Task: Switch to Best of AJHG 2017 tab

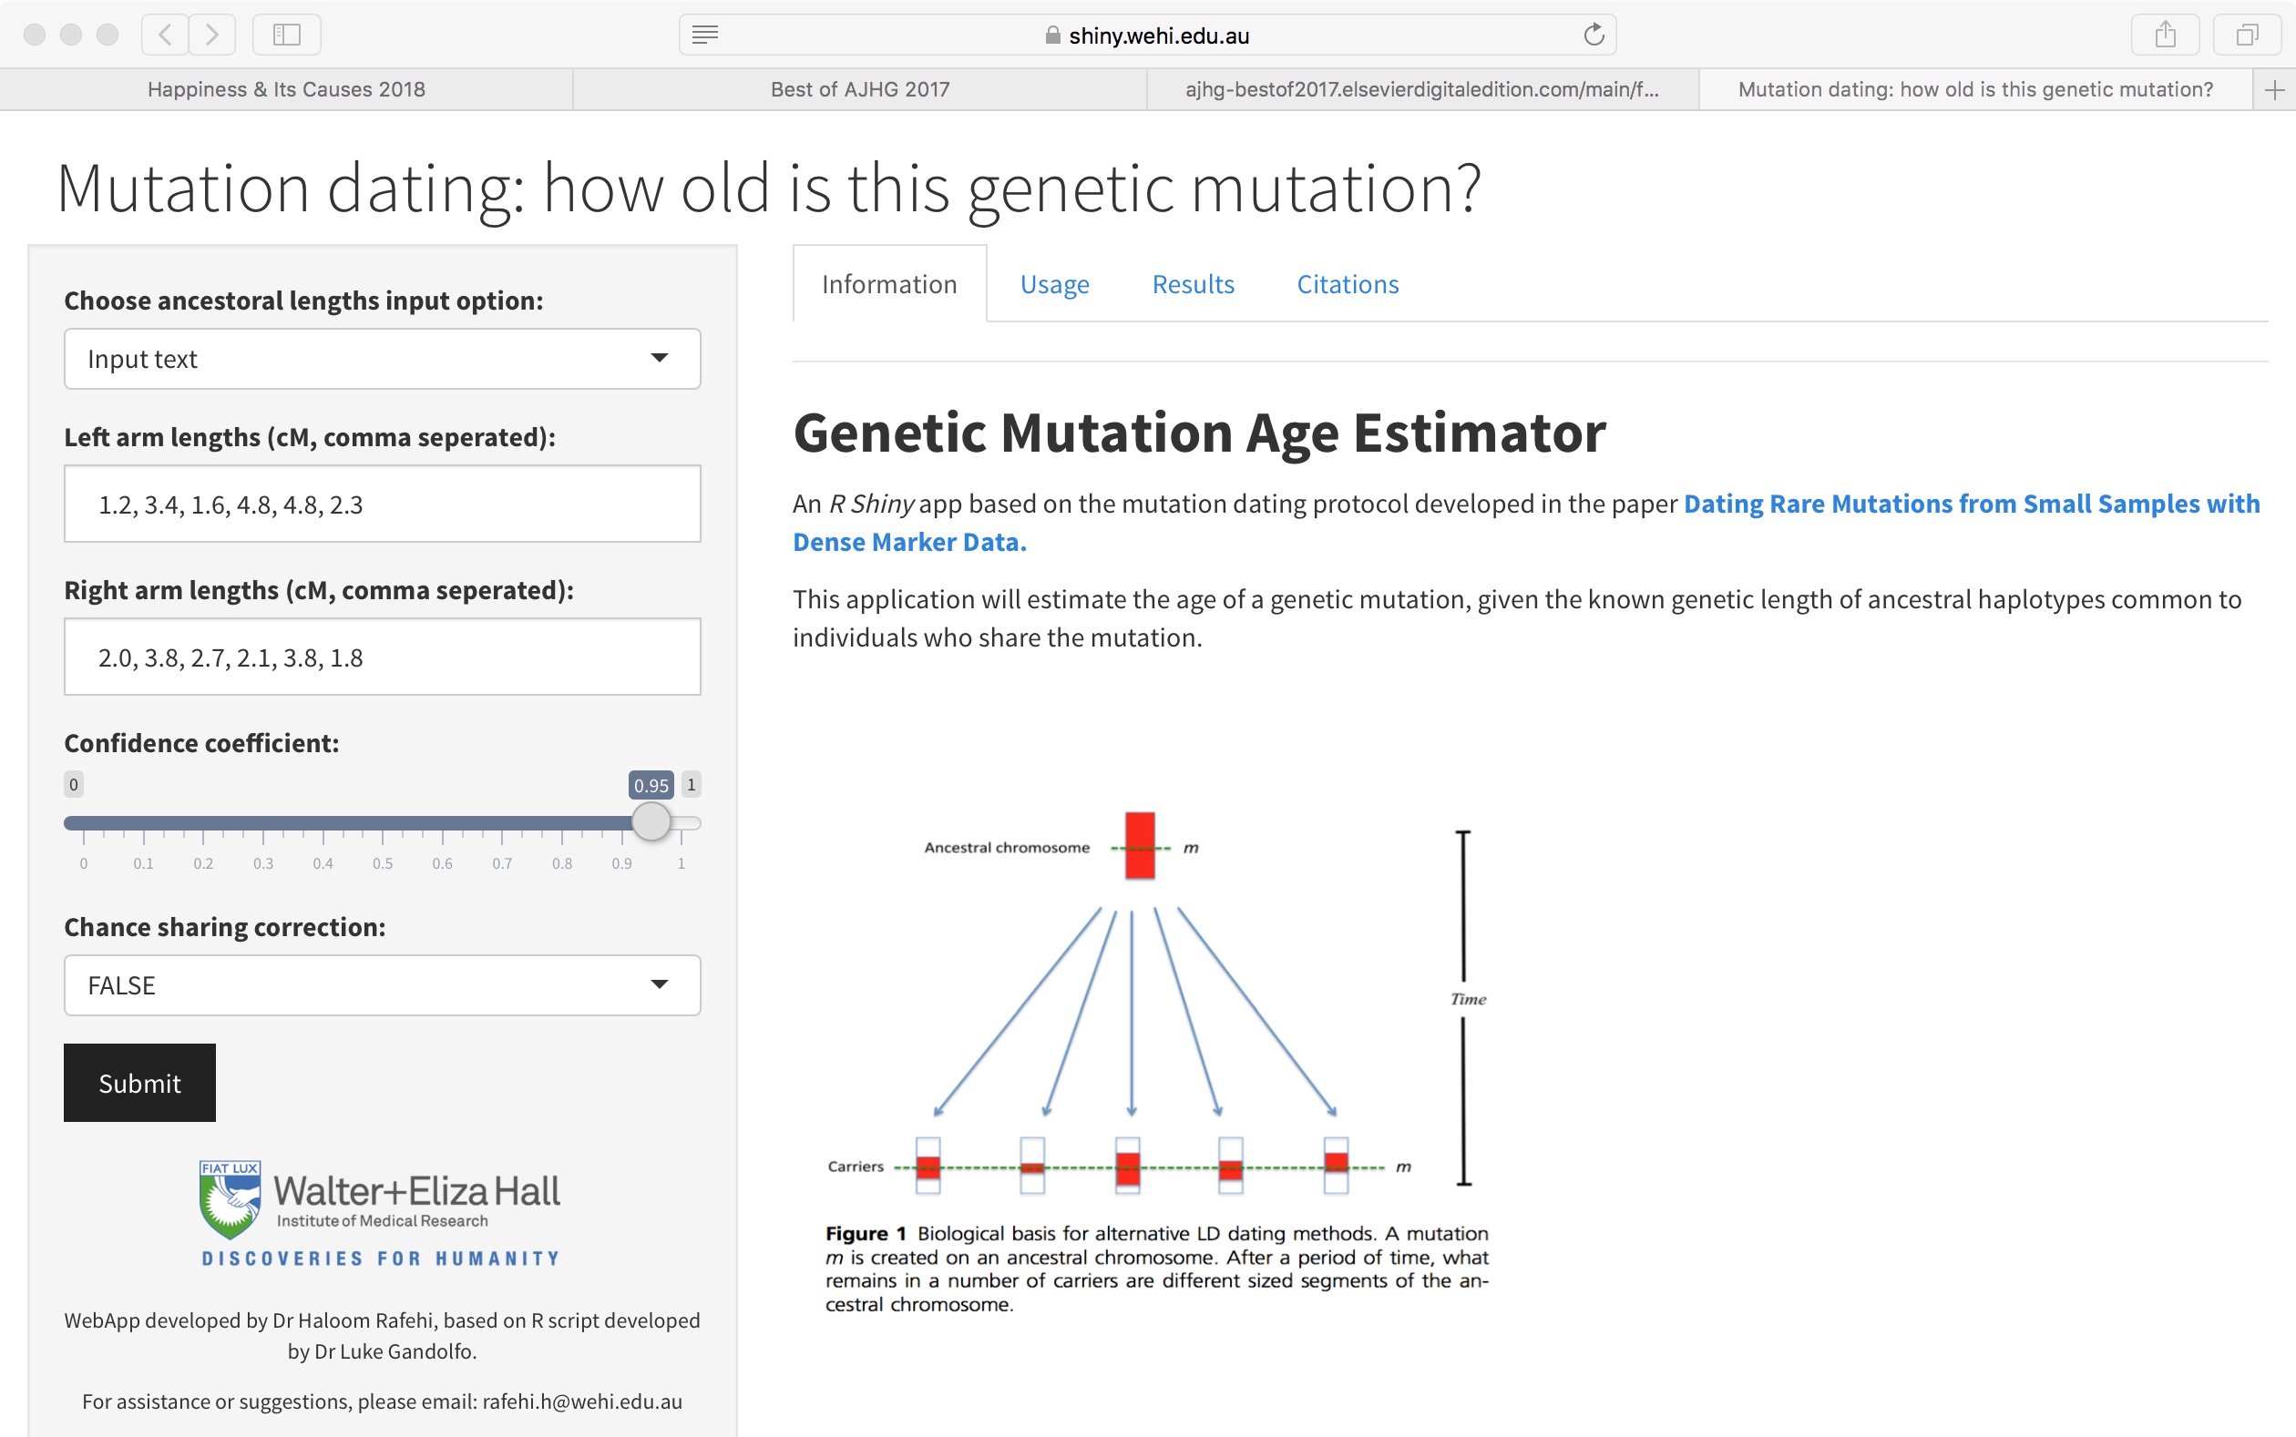Action: 859,89
